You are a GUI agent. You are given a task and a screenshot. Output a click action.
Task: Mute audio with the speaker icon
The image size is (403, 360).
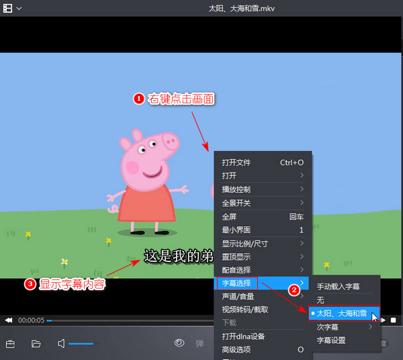61,344
